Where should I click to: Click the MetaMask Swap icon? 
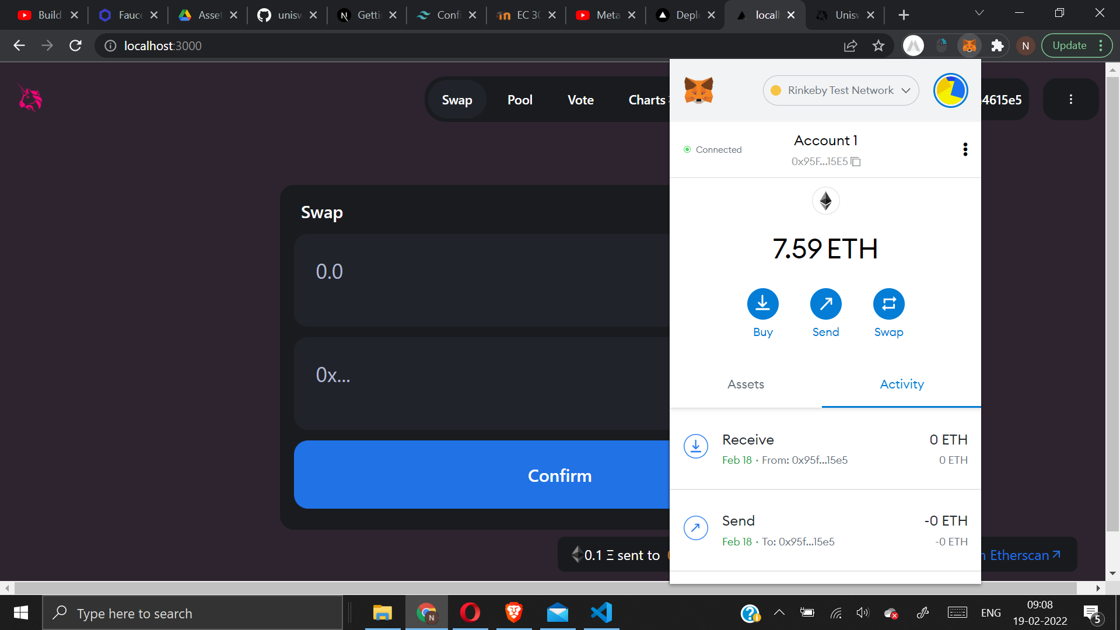click(888, 304)
